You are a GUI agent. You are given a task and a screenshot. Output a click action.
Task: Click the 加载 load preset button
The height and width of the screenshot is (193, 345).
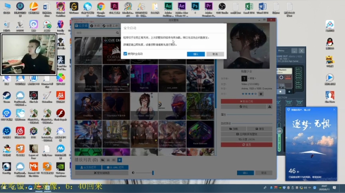233,129
